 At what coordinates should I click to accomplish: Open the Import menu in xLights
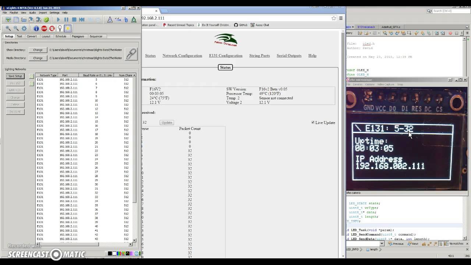click(x=43, y=13)
